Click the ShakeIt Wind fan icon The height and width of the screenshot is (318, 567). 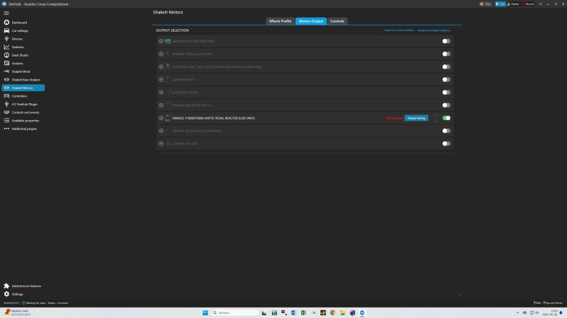coord(6,71)
